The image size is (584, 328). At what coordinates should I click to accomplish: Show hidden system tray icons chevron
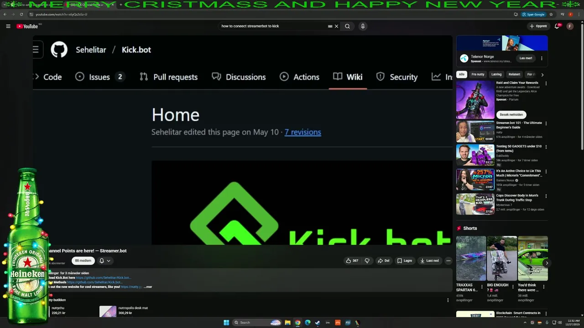(525, 323)
